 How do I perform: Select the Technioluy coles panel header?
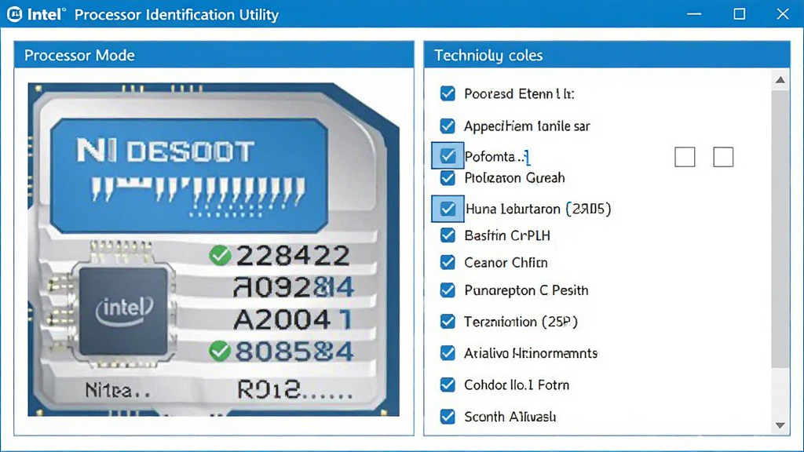607,55
